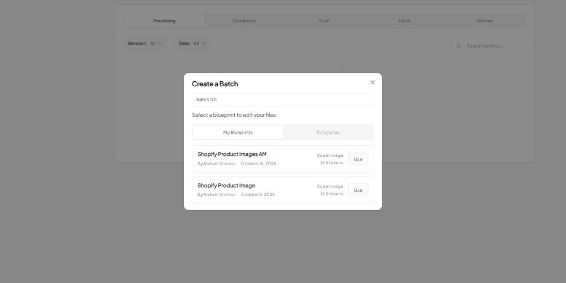Click the Batch 101 name field
This screenshot has height=283, width=566.
pyautogui.click(x=282, y=99)
